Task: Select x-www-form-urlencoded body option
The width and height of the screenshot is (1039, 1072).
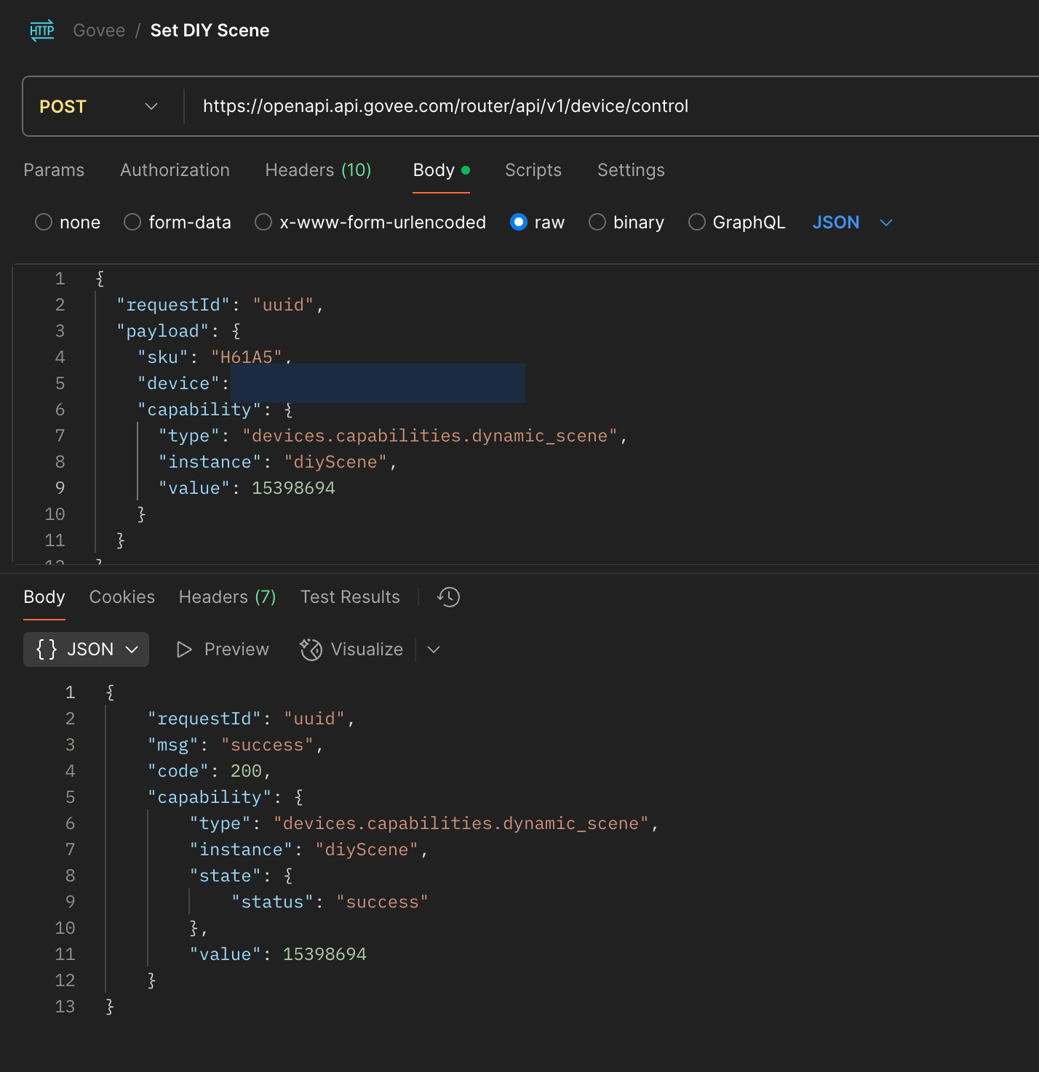Action: 263,222
